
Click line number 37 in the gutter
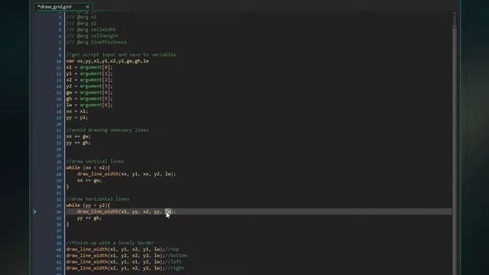[x=59, y=231]
